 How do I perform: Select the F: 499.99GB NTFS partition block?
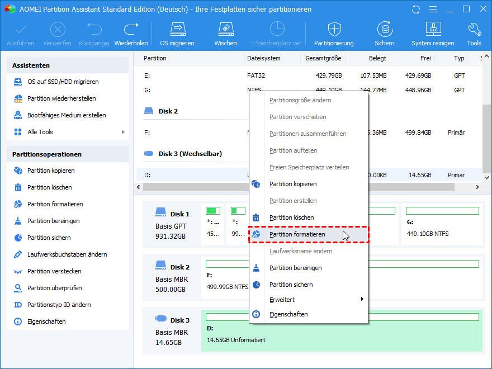[x=342, y=277]
